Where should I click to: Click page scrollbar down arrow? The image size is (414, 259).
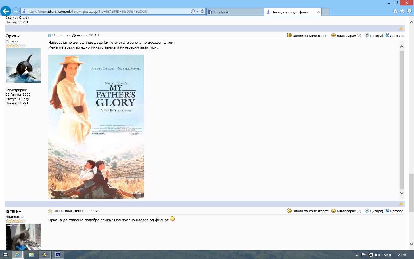(x=411, y=244)
